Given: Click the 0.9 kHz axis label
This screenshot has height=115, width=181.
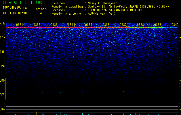Looking at the screenshot, I should [x=3, y=66].
